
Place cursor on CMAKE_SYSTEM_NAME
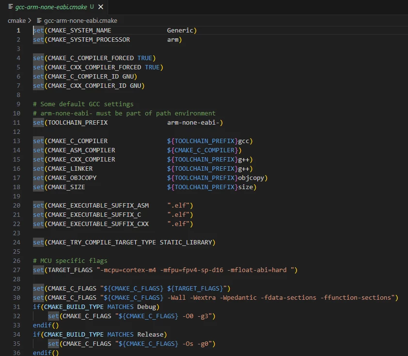tap(79, 31)
